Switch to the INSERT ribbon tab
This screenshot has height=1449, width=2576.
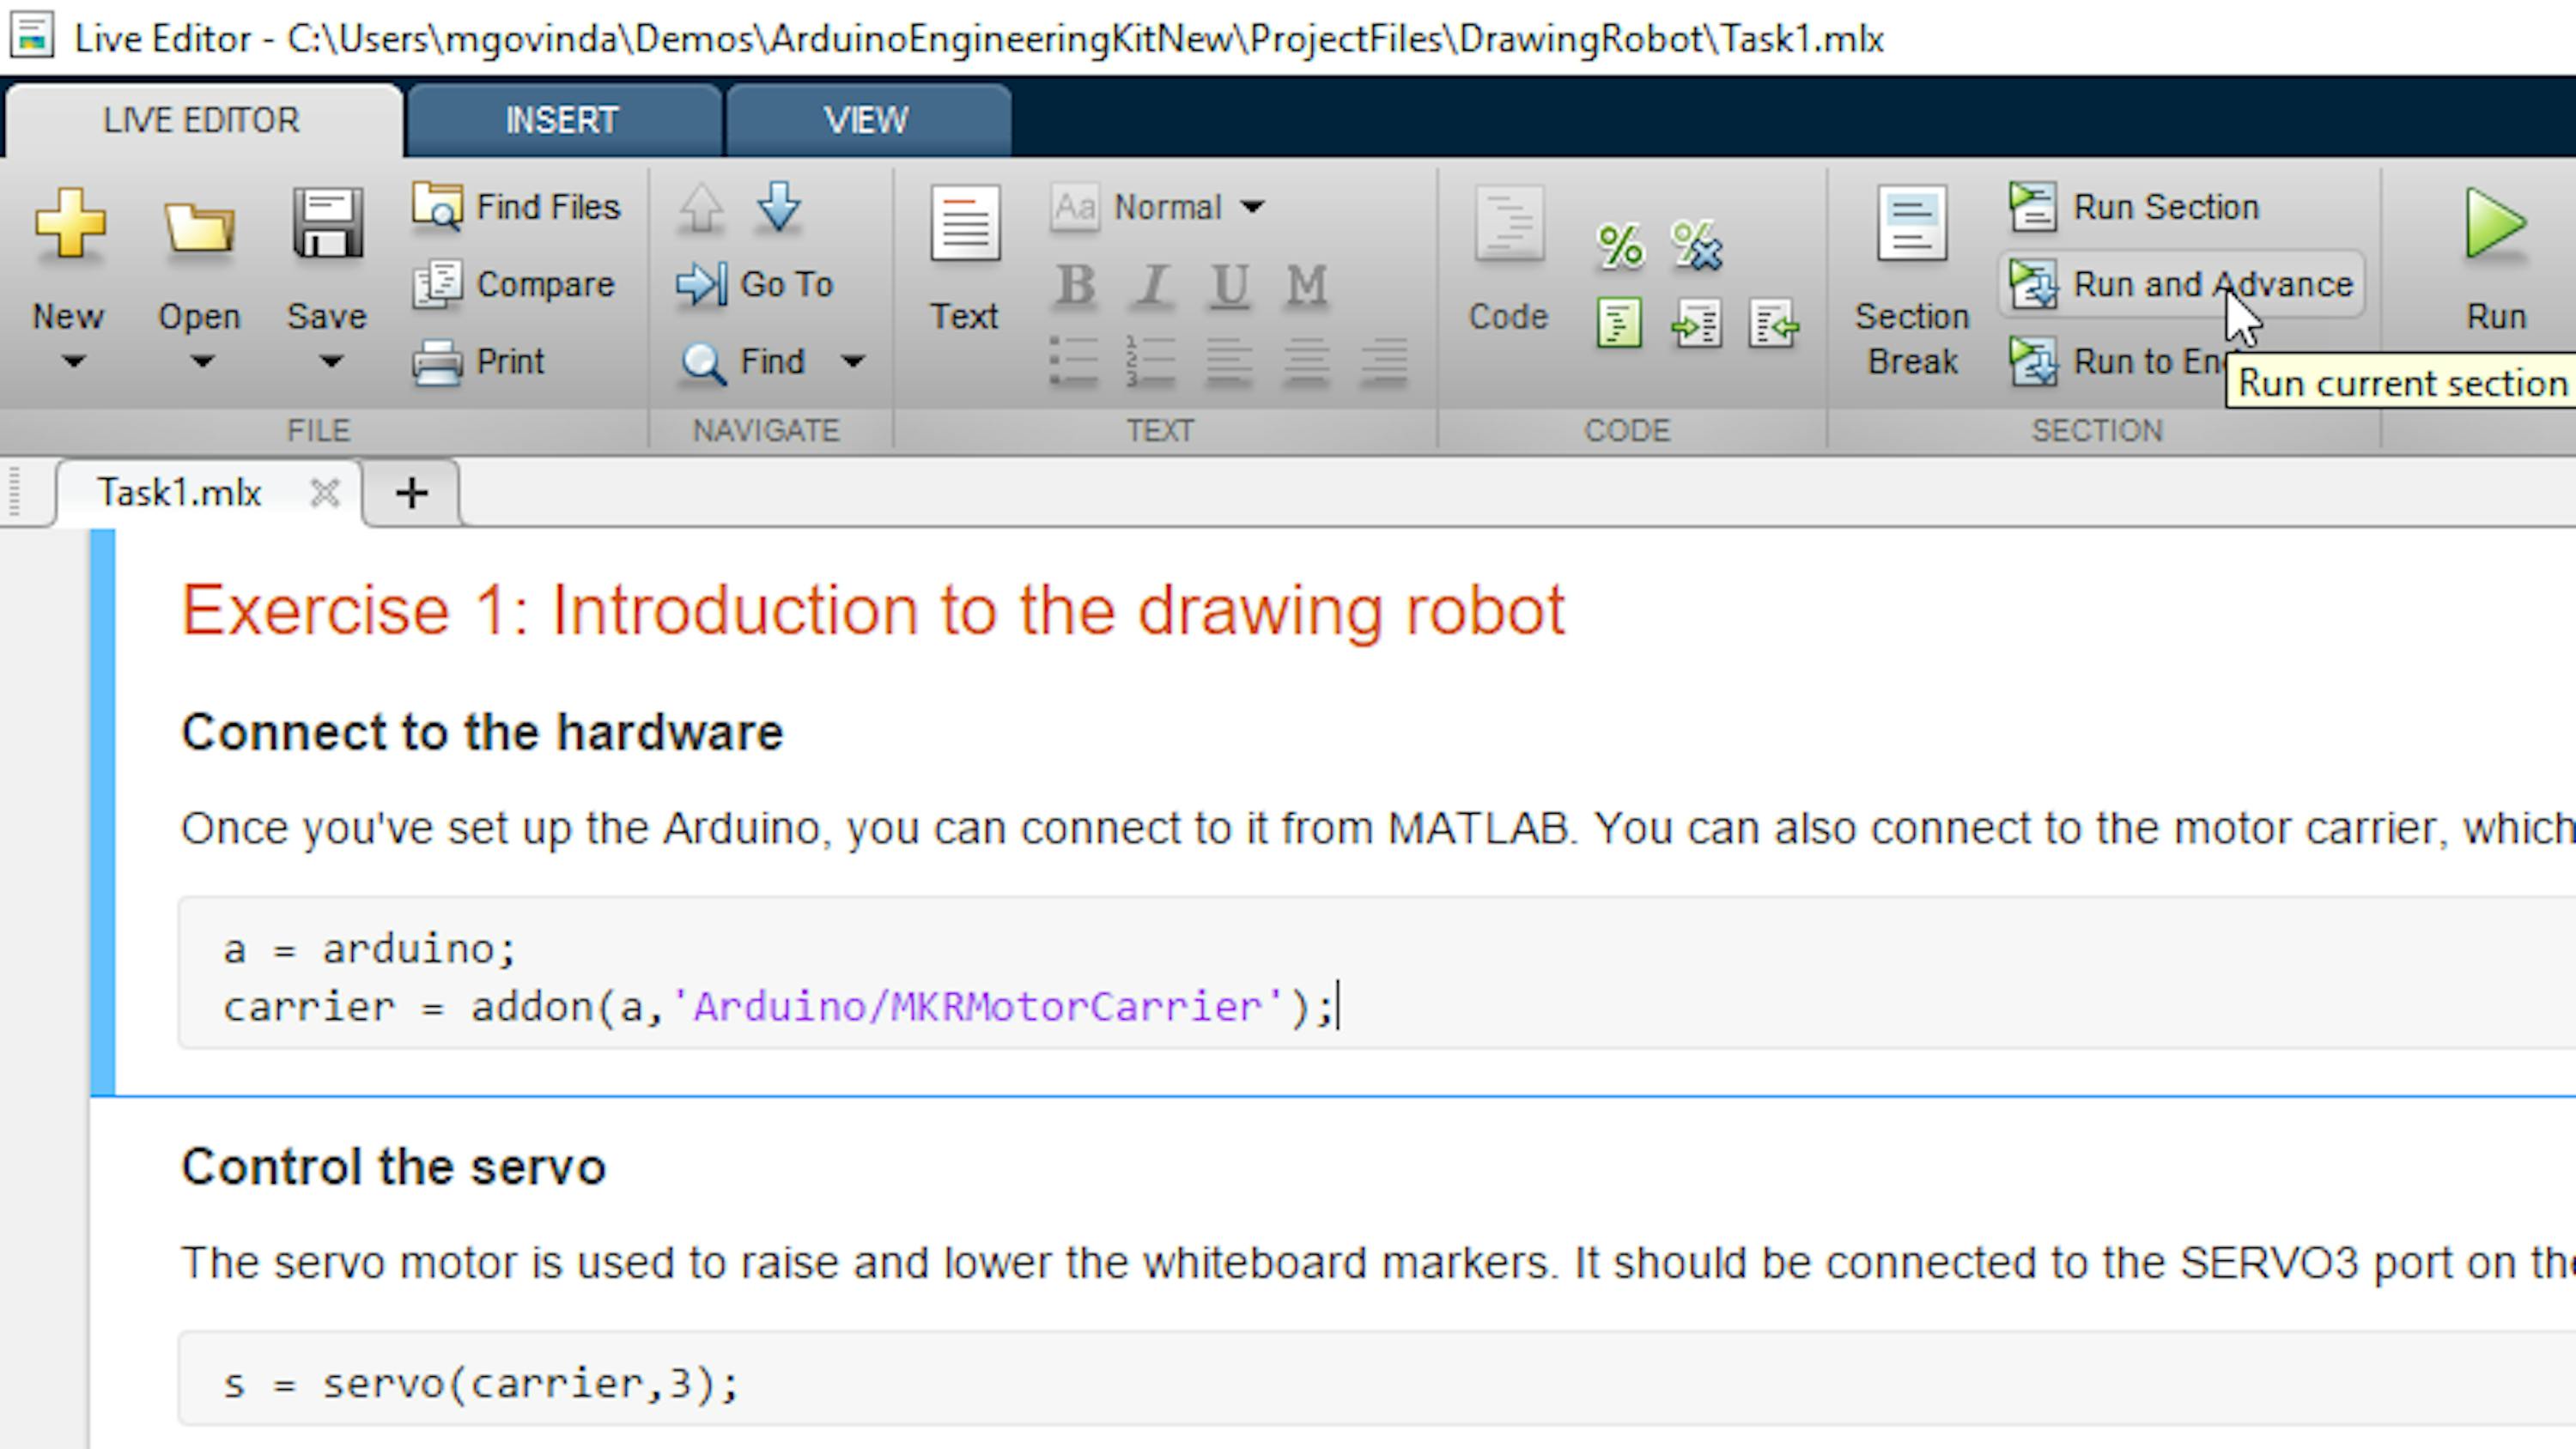(x=562, y=121)
